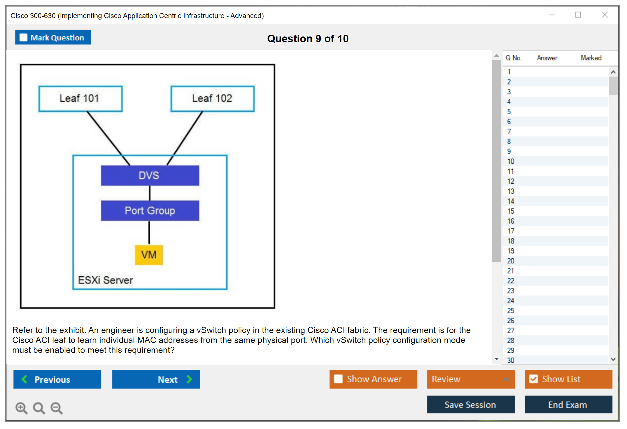Click the Answer column header
Image resolution: width=627 pixels, height=429 pixels.
pyautogui.click(x=547, y=58)
